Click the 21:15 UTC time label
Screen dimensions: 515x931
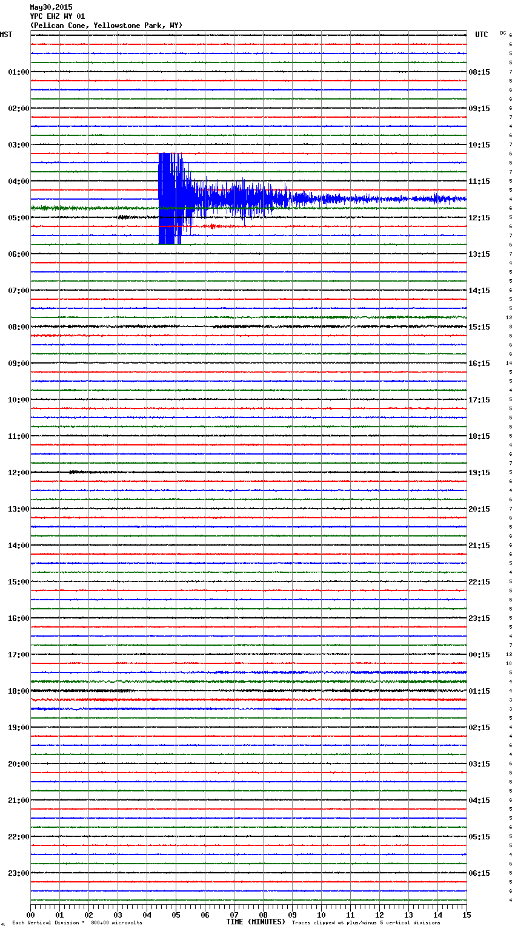[x=479, y=546]
